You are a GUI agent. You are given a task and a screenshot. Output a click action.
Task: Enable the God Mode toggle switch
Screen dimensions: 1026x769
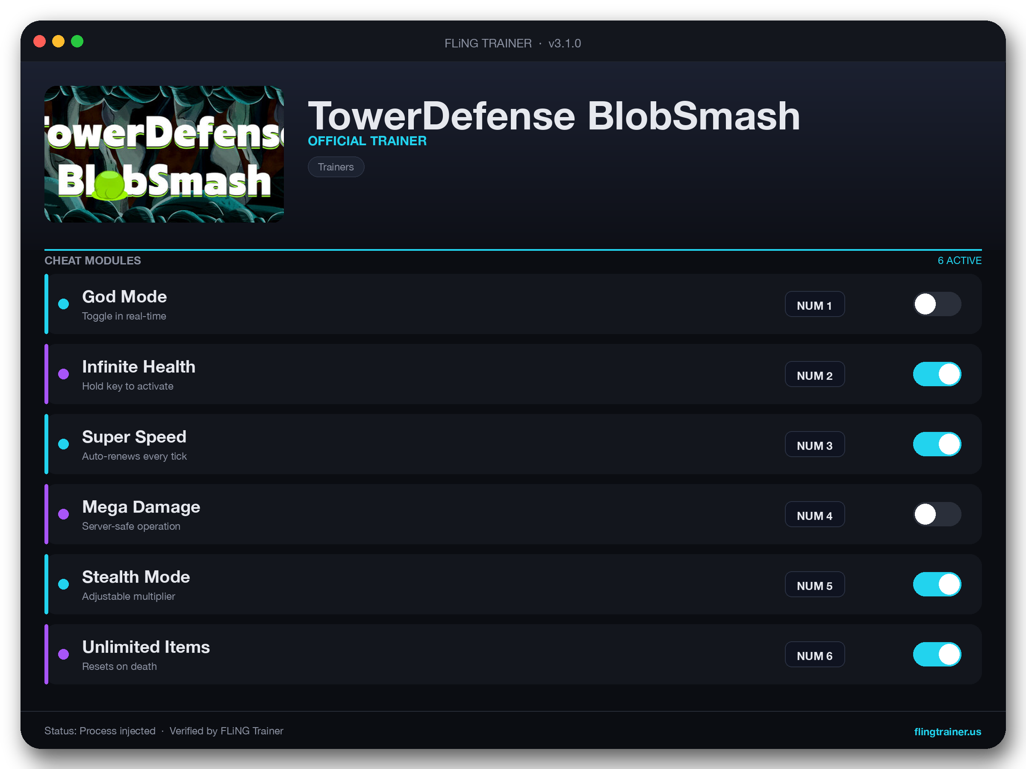pyautogui.click(x=937, y=304)
